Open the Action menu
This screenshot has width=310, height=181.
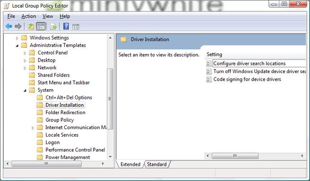pyautogui.click(x=29, y=16)
